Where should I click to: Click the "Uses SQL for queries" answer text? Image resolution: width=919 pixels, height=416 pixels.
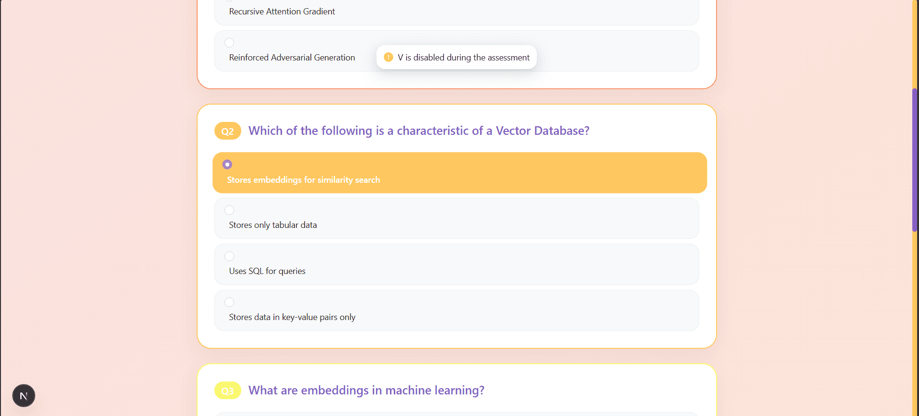point(267,271)
